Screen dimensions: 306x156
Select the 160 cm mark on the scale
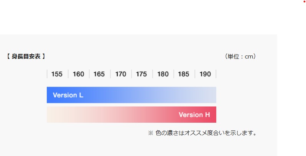click(78, 74)
